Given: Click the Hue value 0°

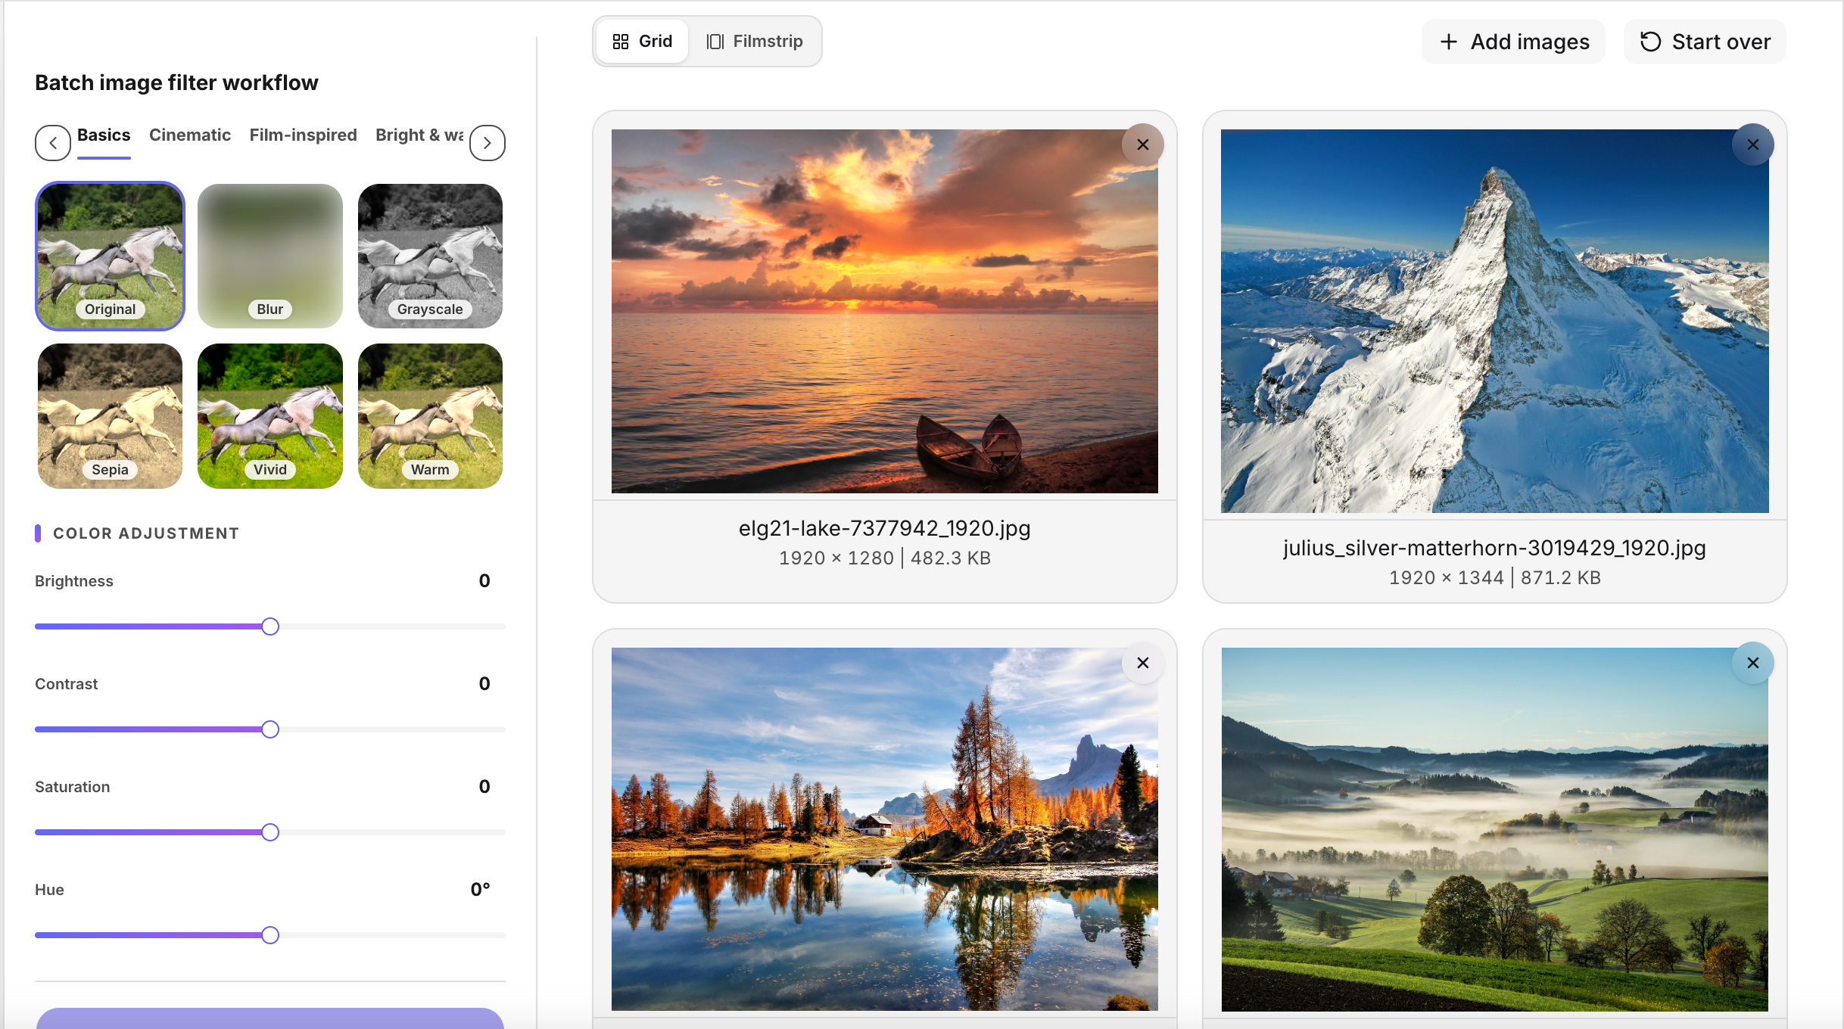Looking at the screenshot, I should coord(480,890).
